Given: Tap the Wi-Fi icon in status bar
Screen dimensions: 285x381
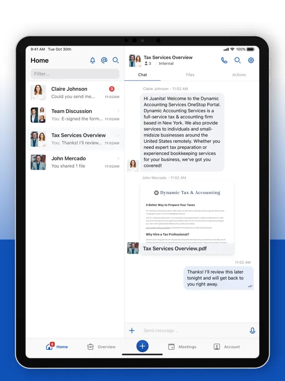Looking at the screenshot, I should point(233,49).
